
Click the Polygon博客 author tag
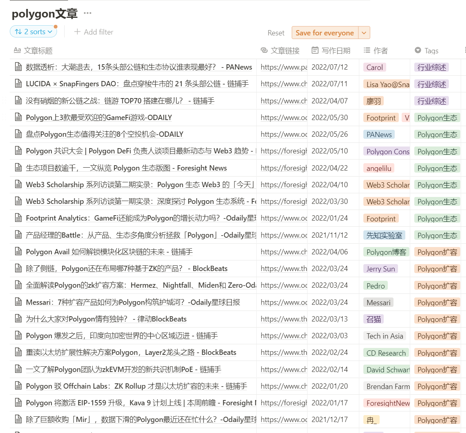[x=386, y=252]
